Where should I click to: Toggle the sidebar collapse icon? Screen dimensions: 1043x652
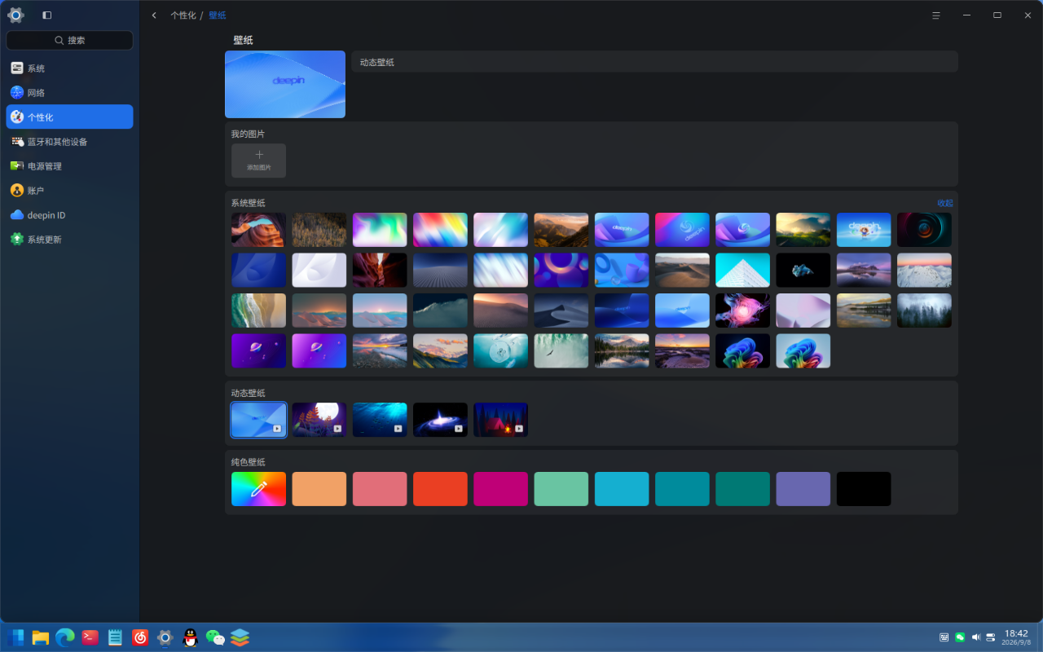pos(46,15)
